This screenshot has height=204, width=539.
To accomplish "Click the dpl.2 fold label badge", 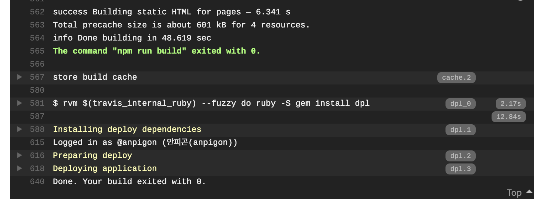I will pos(460,156).
